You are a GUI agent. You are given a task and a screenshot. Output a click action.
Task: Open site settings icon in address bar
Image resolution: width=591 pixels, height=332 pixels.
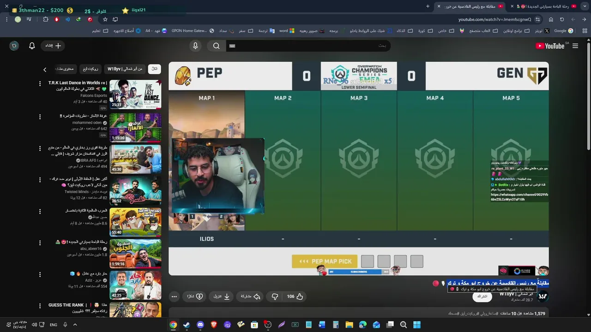click(x=538, y=19)
